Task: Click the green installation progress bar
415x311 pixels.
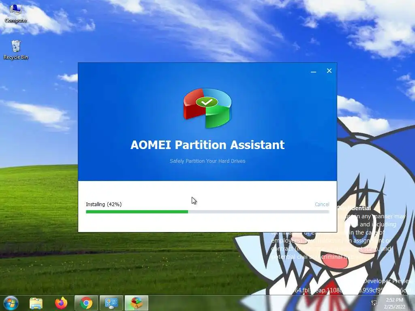Action: [207, 211]
